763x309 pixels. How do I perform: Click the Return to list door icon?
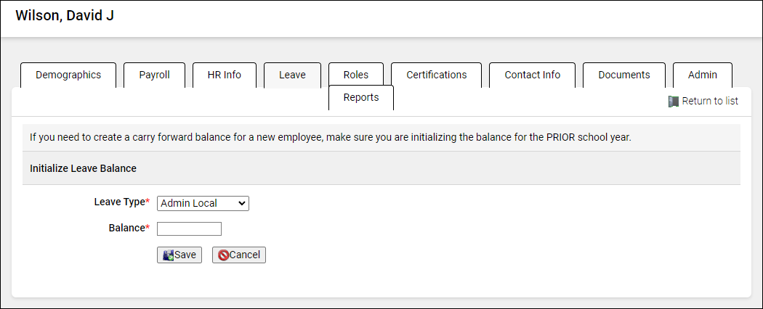pyautogui.click(x=673, y=102)
